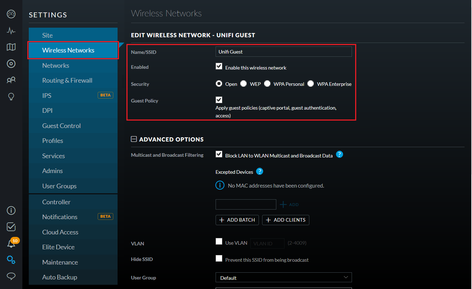Screen dimensions: 472x289
Task: Select the WPA Enterprise radio button
Action: coord(311,84)
